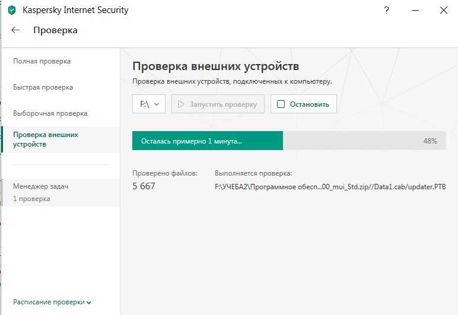The width and height of the screenshot is (458, 315).
Task: Click the scan progress bar
Action: click(289, 141)
